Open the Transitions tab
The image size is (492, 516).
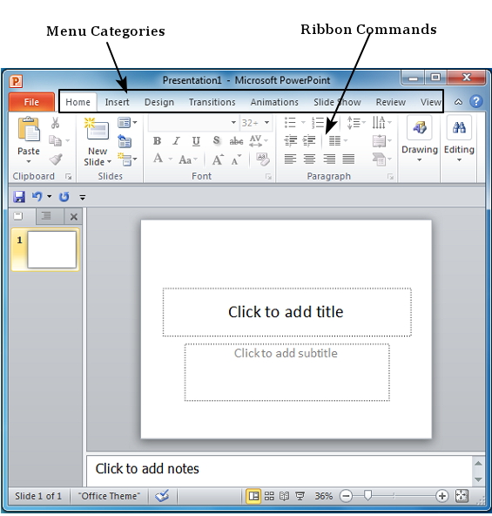212,102
